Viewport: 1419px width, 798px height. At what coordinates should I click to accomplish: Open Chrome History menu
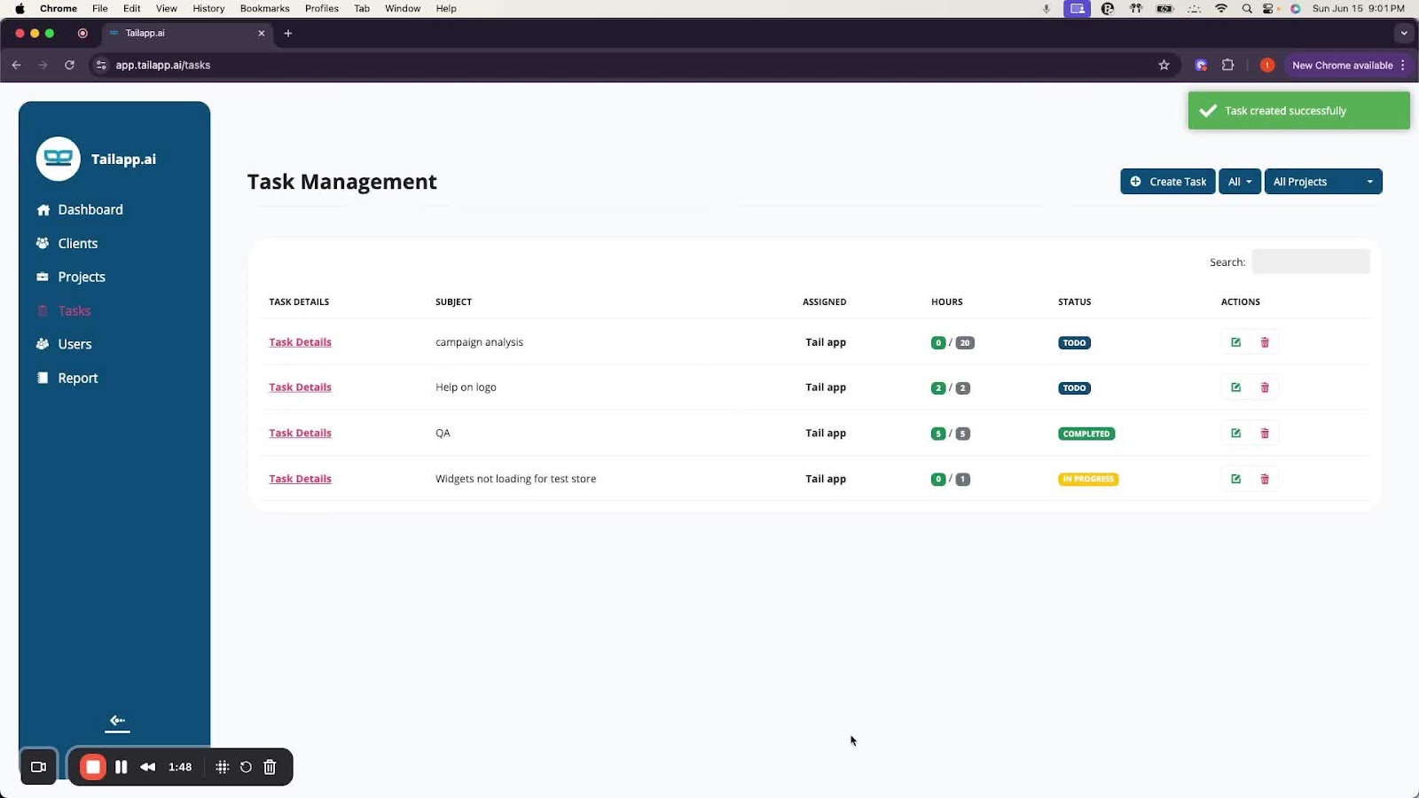tap(208, 9)
